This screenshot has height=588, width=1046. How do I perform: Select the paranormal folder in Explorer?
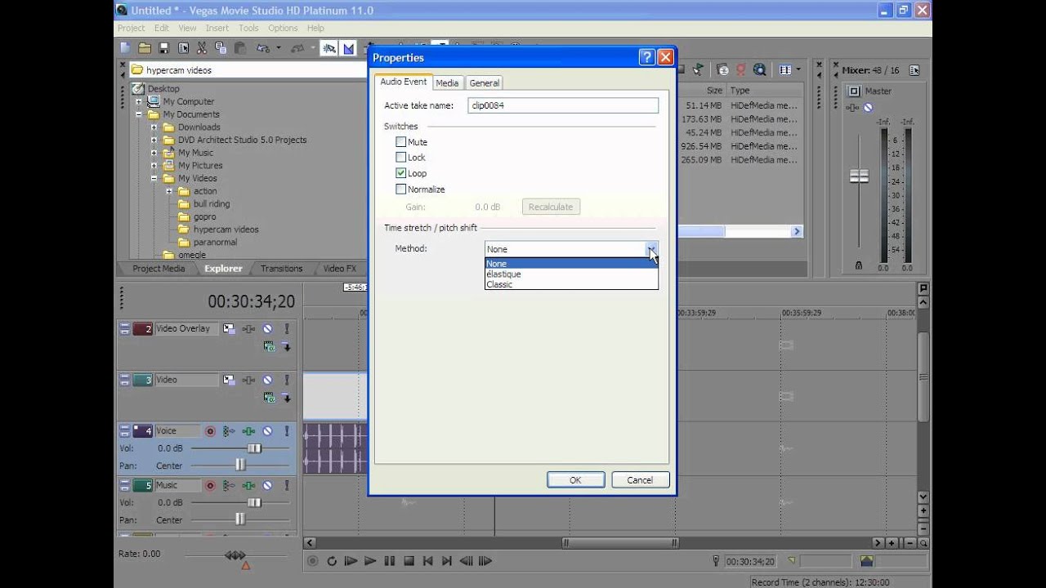(x=215, y=243)
